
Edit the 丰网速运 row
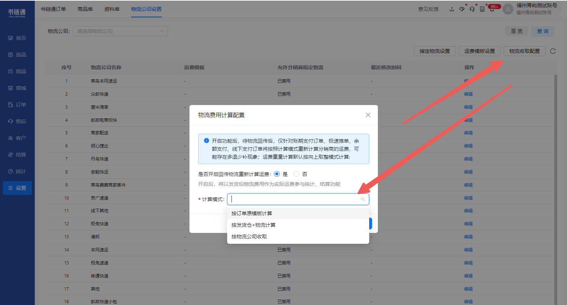[468, 250]
